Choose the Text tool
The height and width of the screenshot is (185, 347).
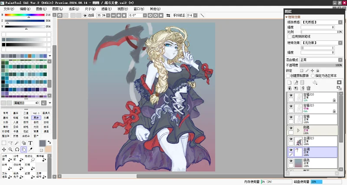[30, 143]
